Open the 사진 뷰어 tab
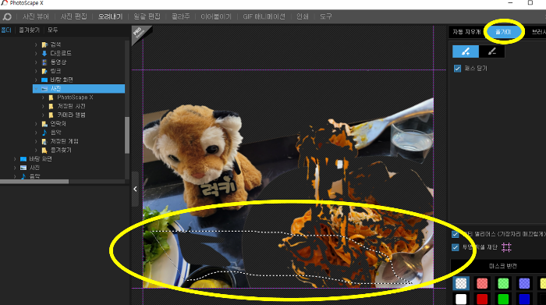This screenshot has height=305, width=546. point(36,16)
